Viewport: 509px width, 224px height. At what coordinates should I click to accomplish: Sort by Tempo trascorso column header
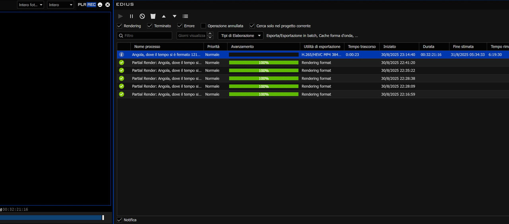(x=361, y=46)
